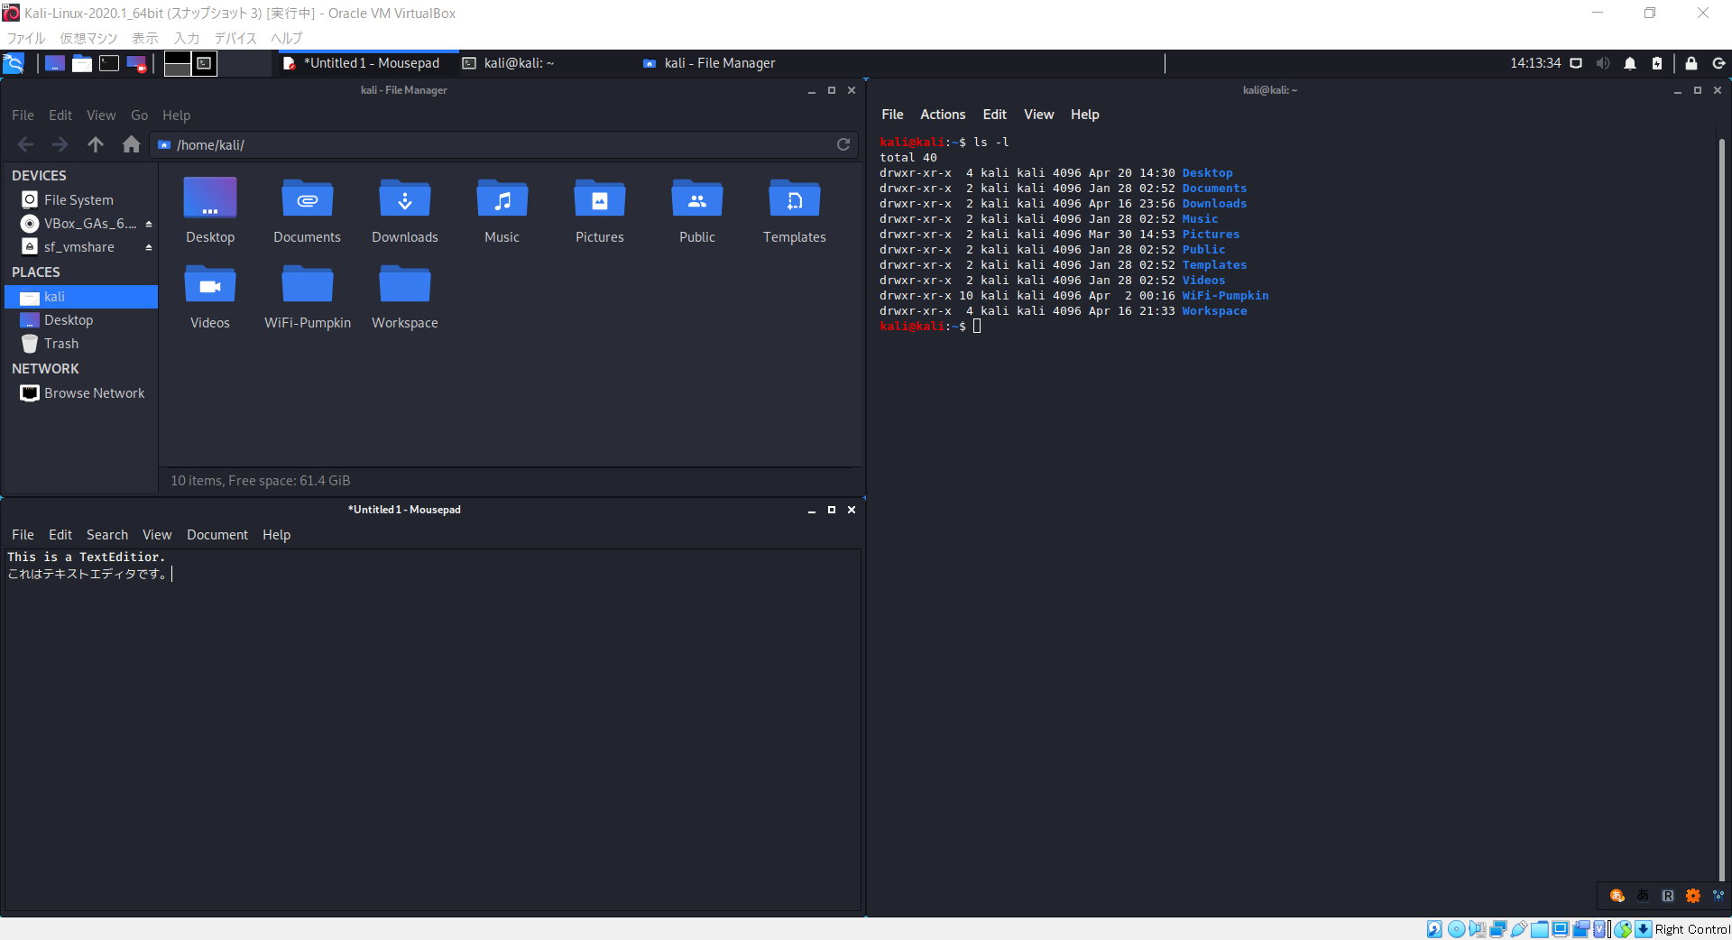This screenshot has width=1732, height=940.
Task: Open the notification bell in the panel
Action: 1630,63
